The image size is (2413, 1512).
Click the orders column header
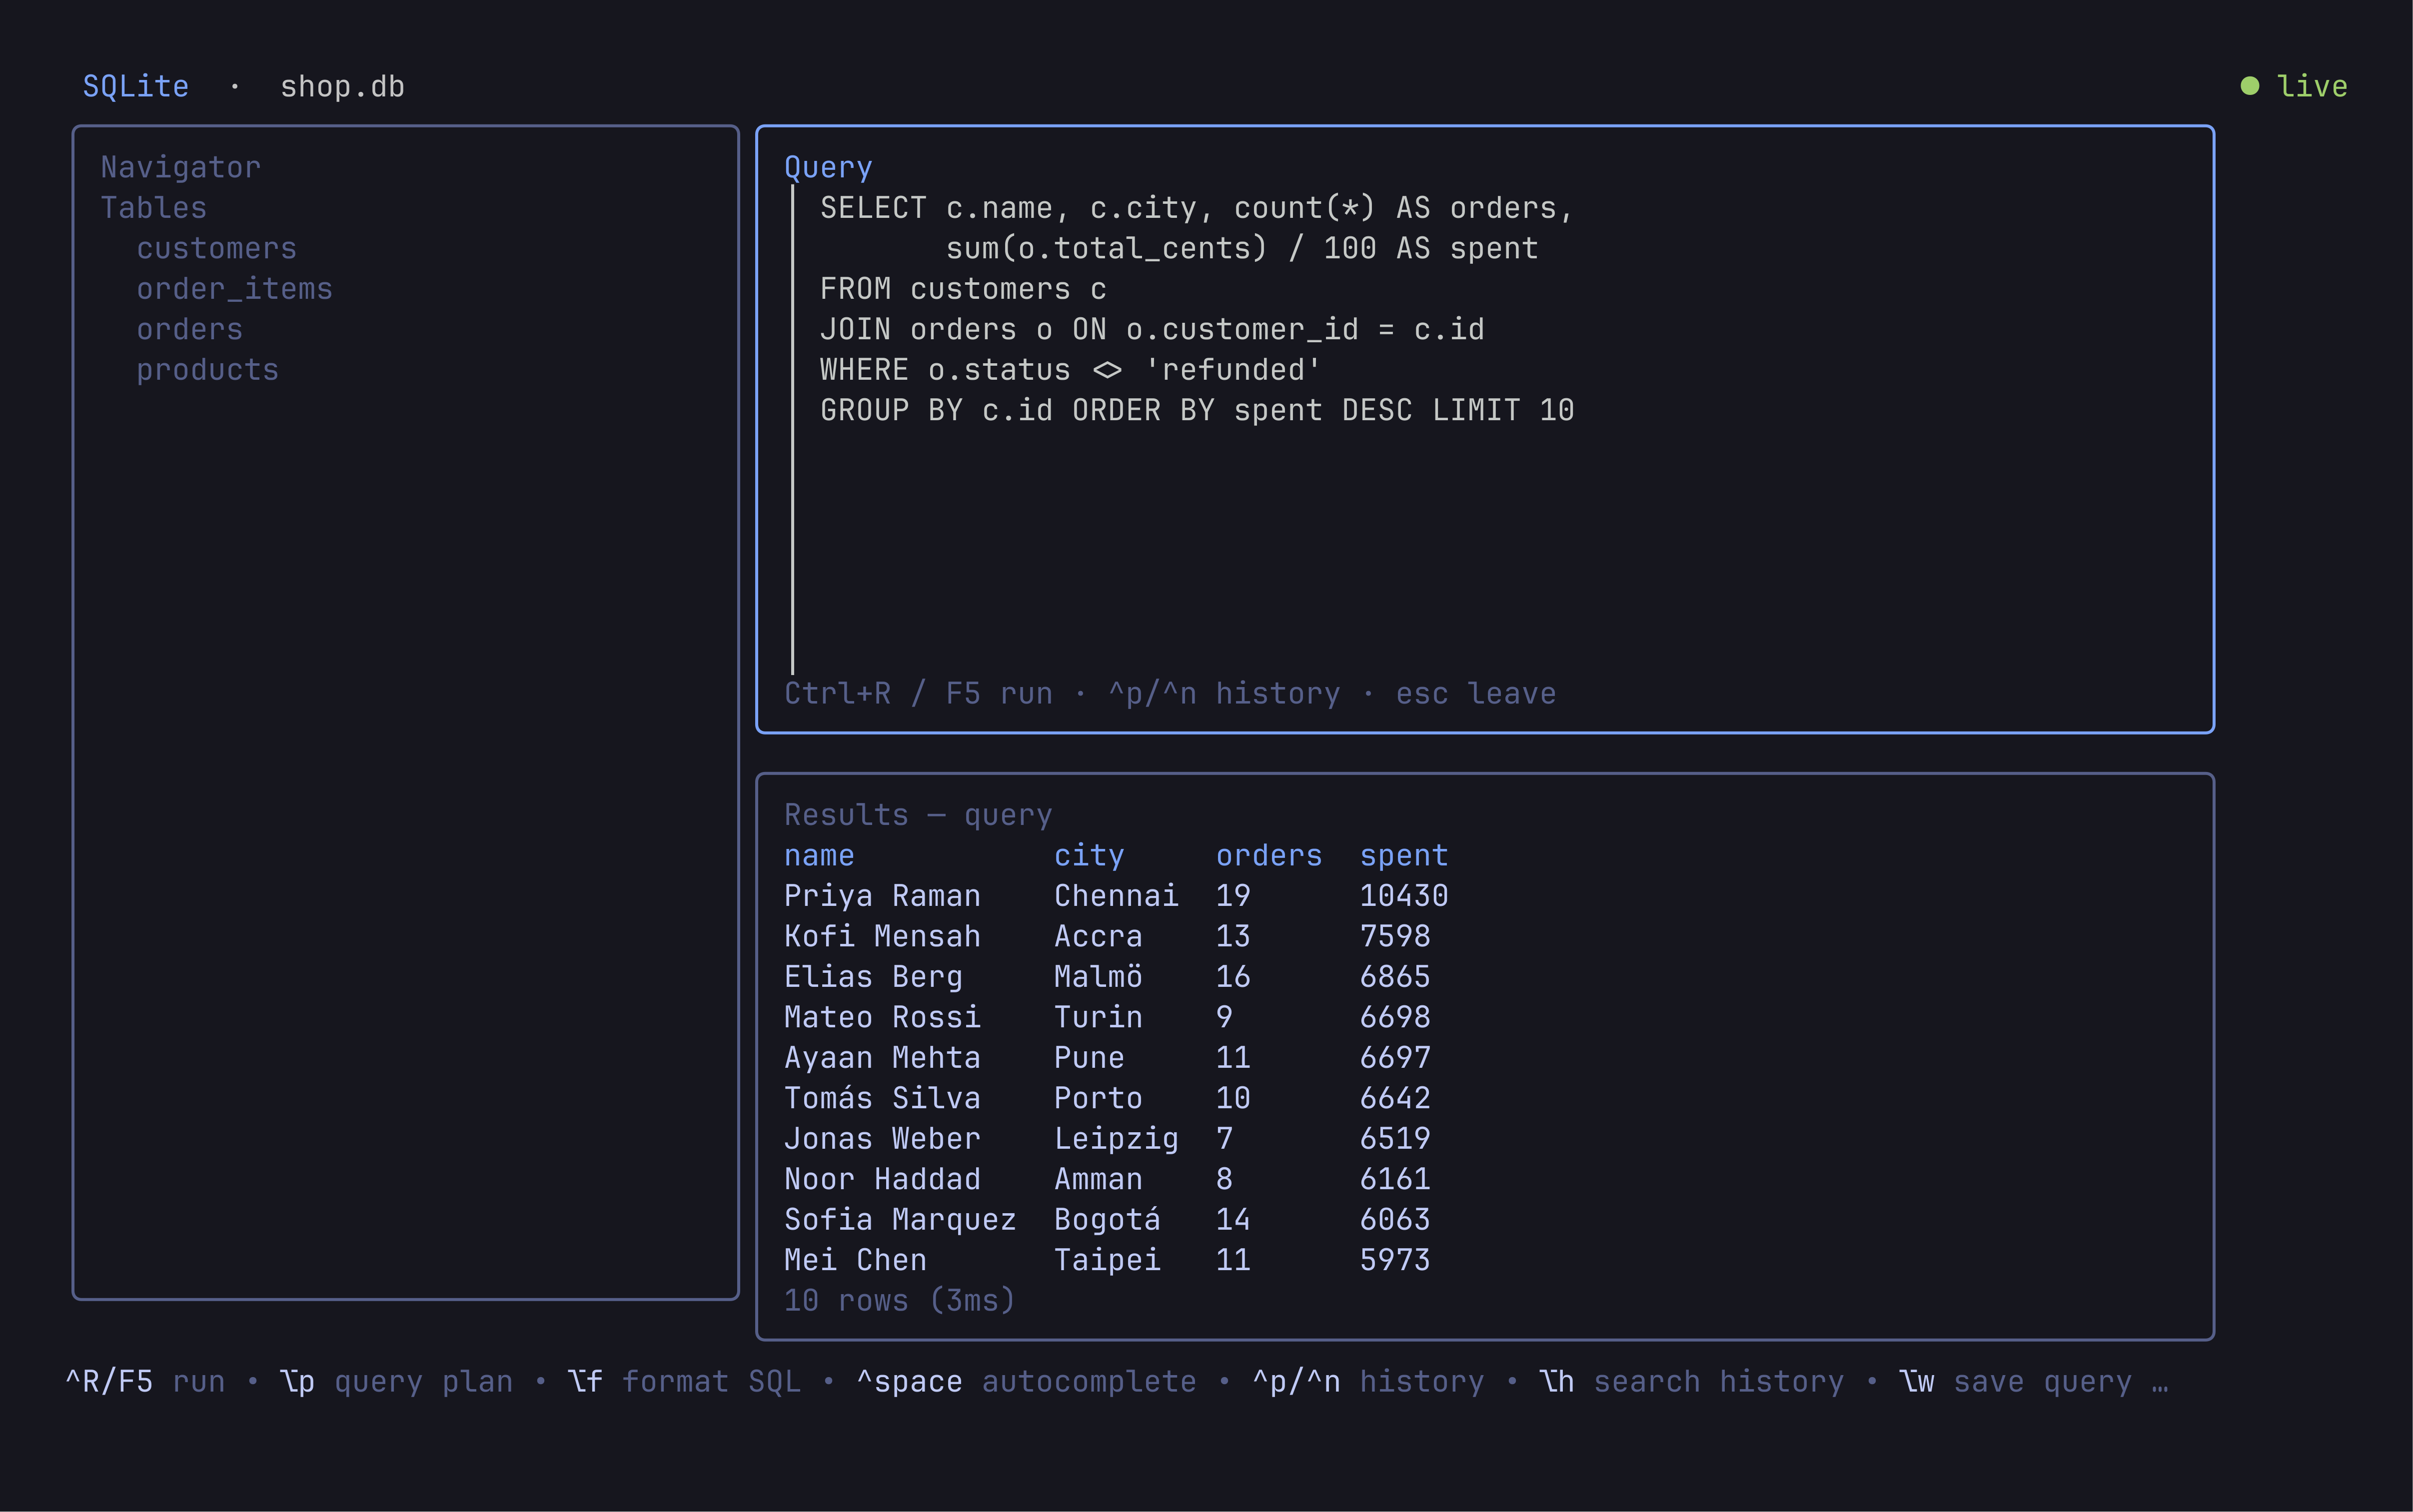(x=1269, y=856)
